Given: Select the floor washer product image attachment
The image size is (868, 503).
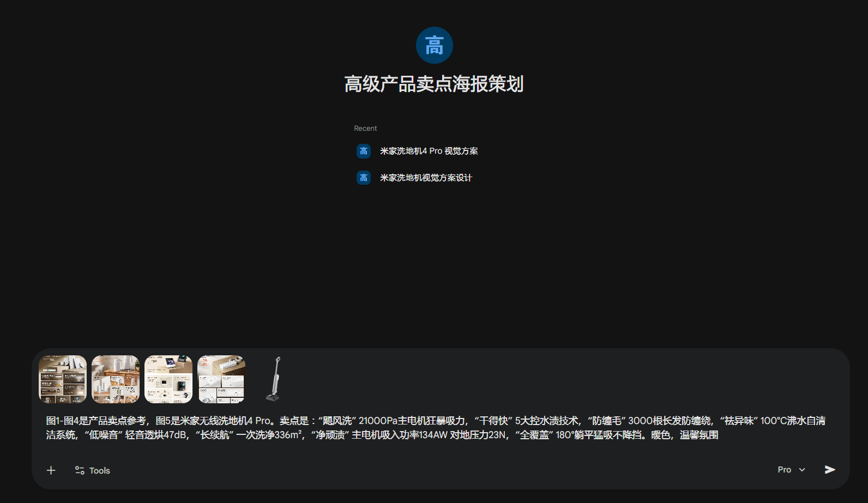Looking at the screenshot, I should tap(274, 379).
